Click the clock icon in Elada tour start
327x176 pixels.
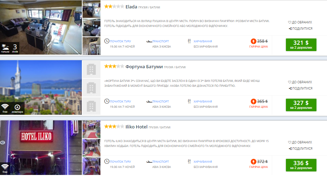point(106,41)
